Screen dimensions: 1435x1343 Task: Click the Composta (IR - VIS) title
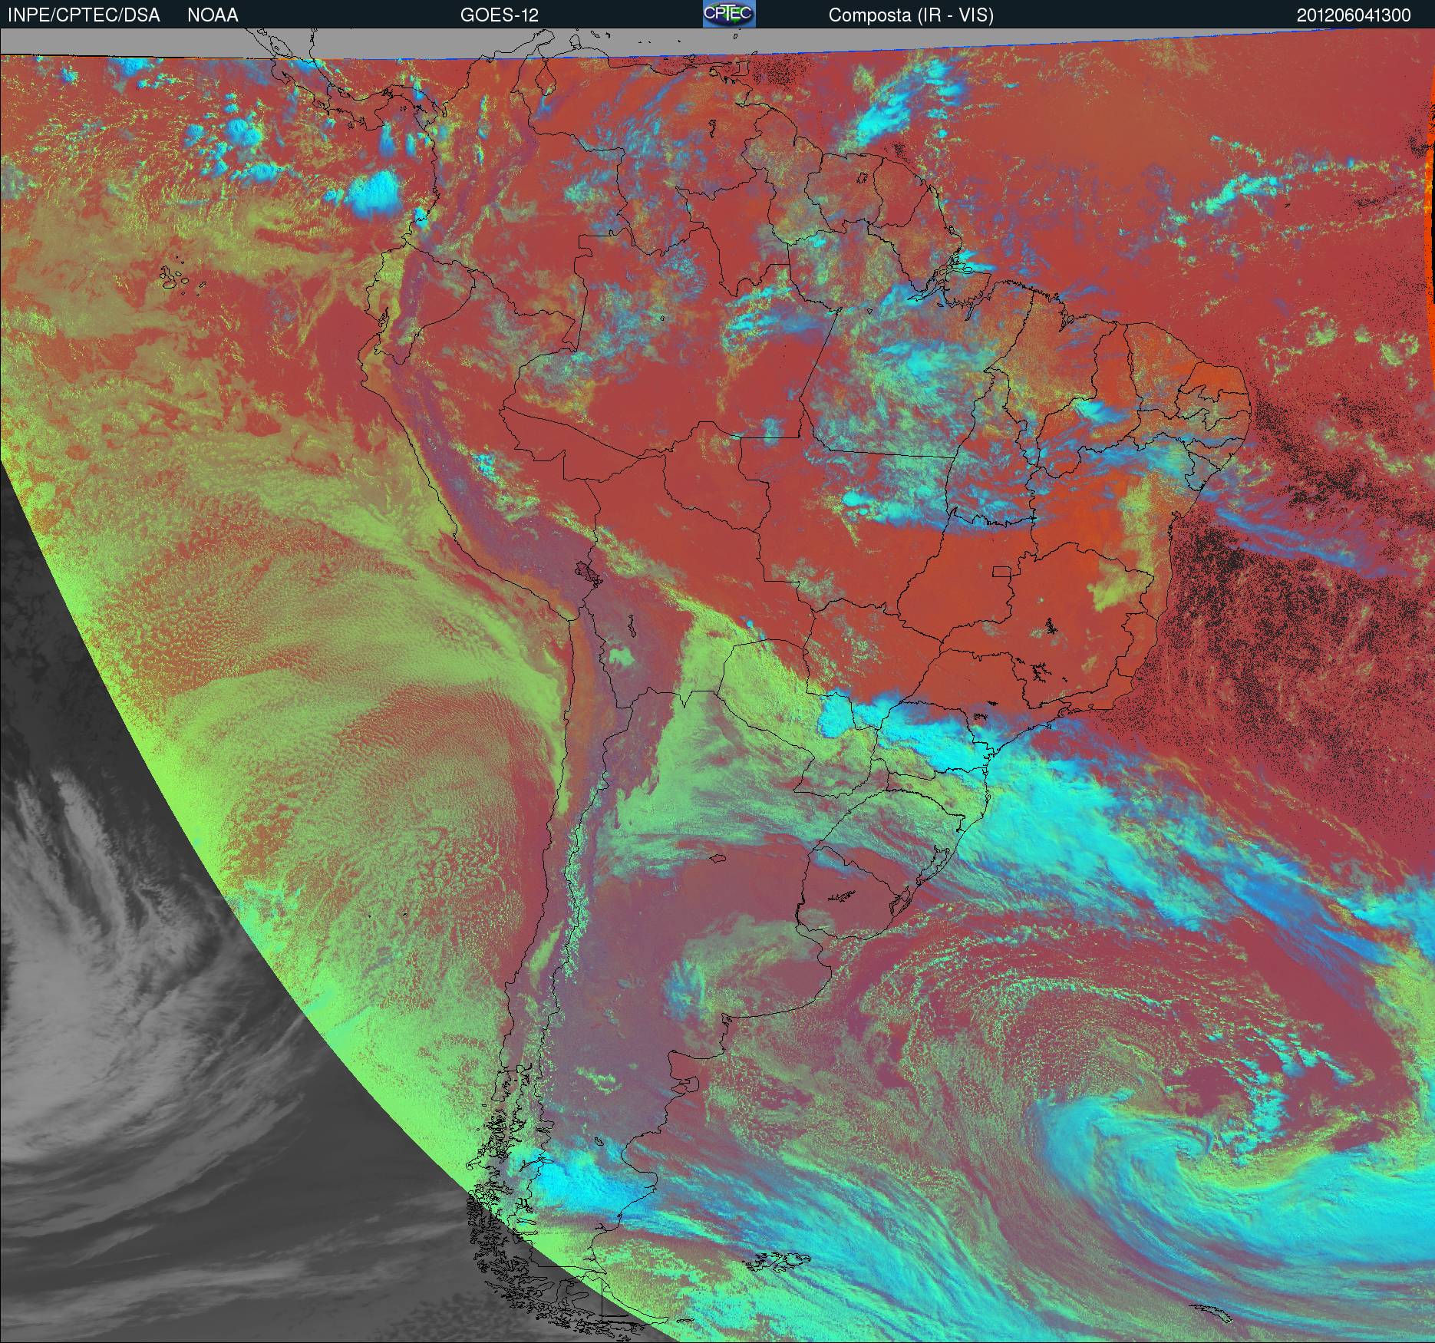point(911,15)
